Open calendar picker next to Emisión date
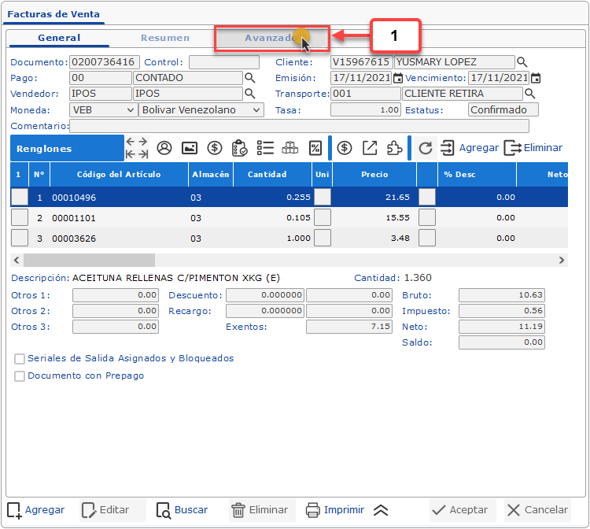Viewport: 590px width, 529px height. (398, 78)
